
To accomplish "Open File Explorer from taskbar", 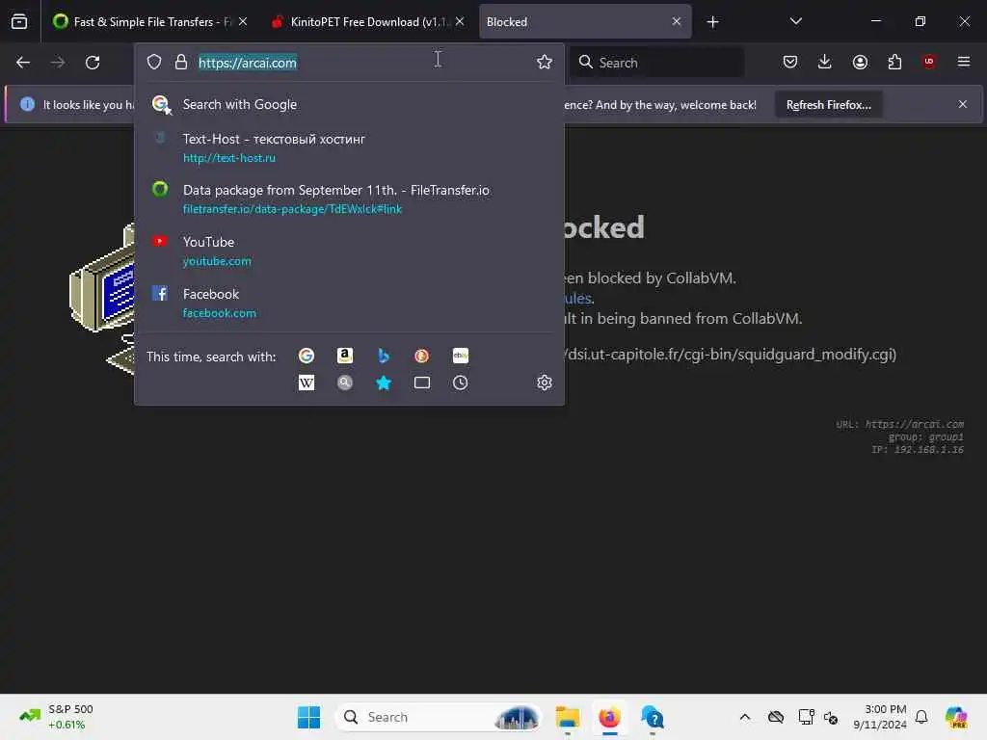I will (567, 717).
